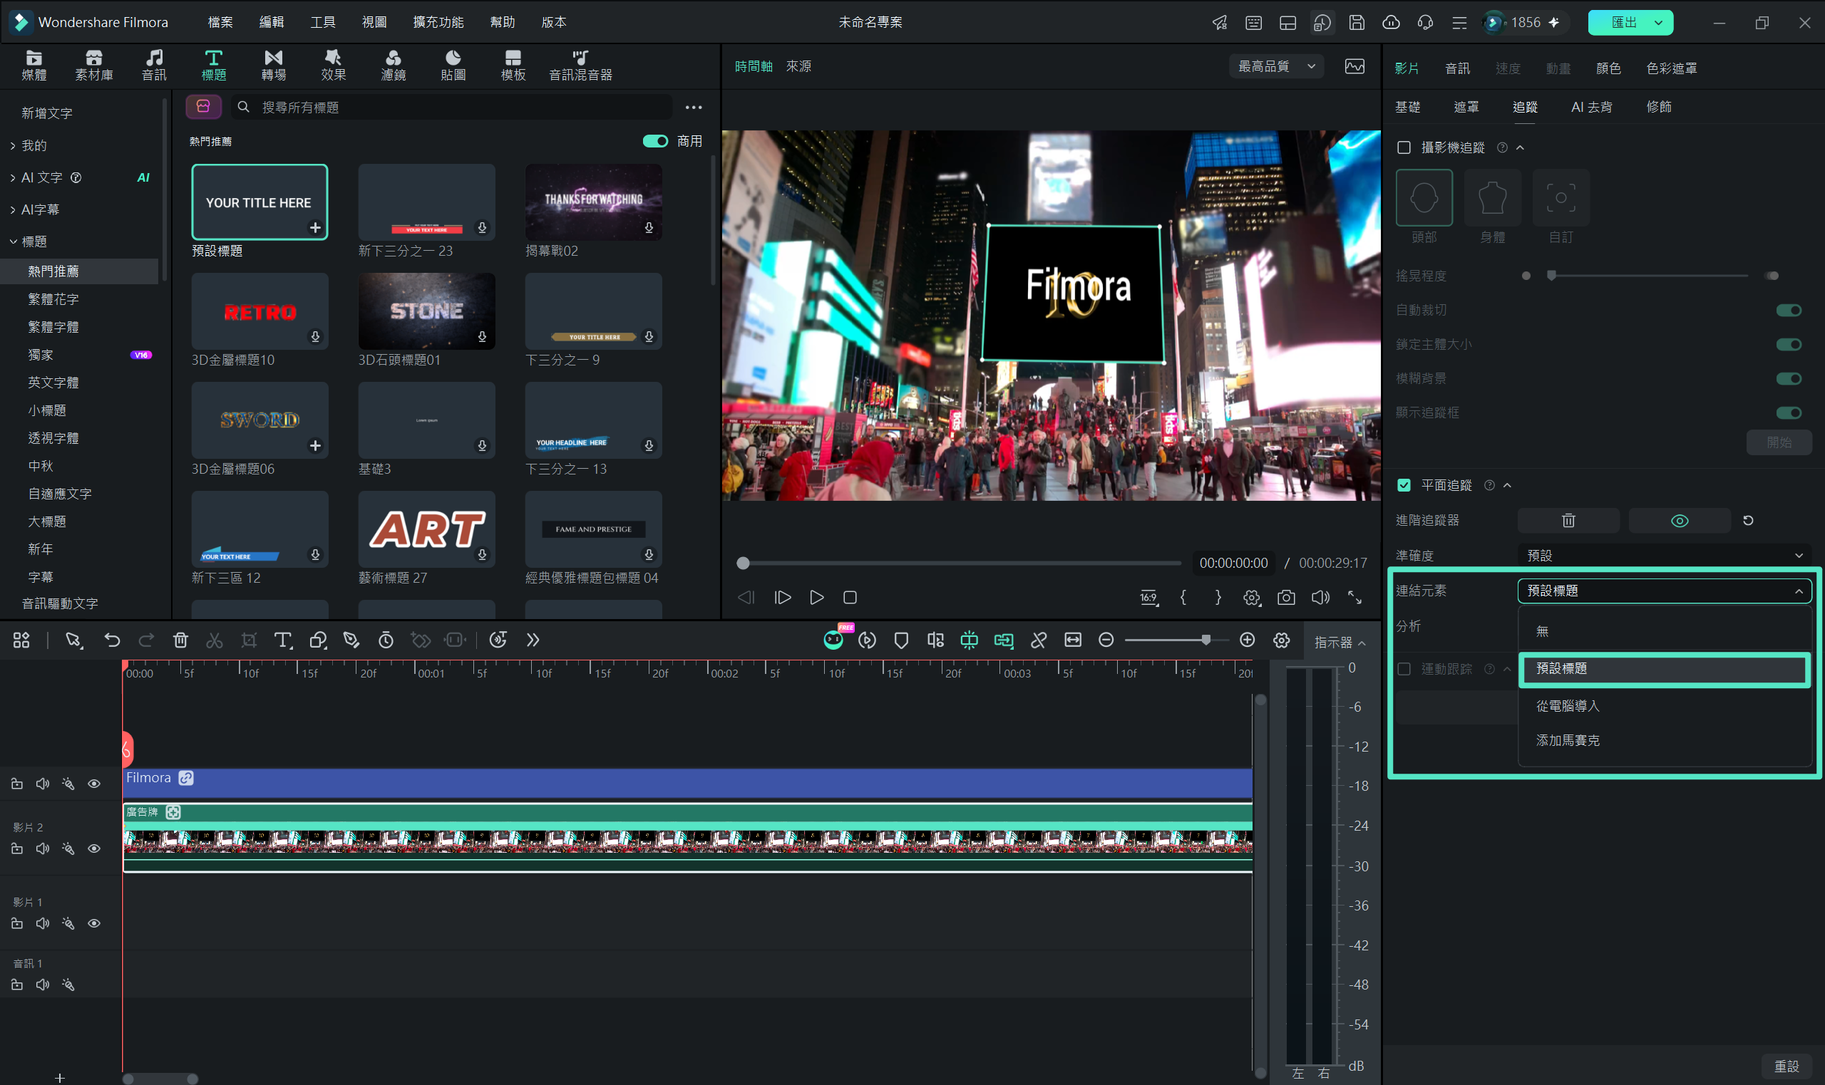1825x1085 pixels.
Task: Click the timeline zoom slider handle
Action: (1205, 640)
